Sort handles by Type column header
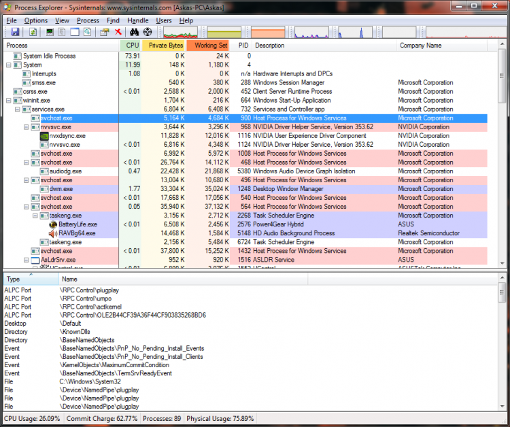510x427 pixels. click(x=31, y=279)
